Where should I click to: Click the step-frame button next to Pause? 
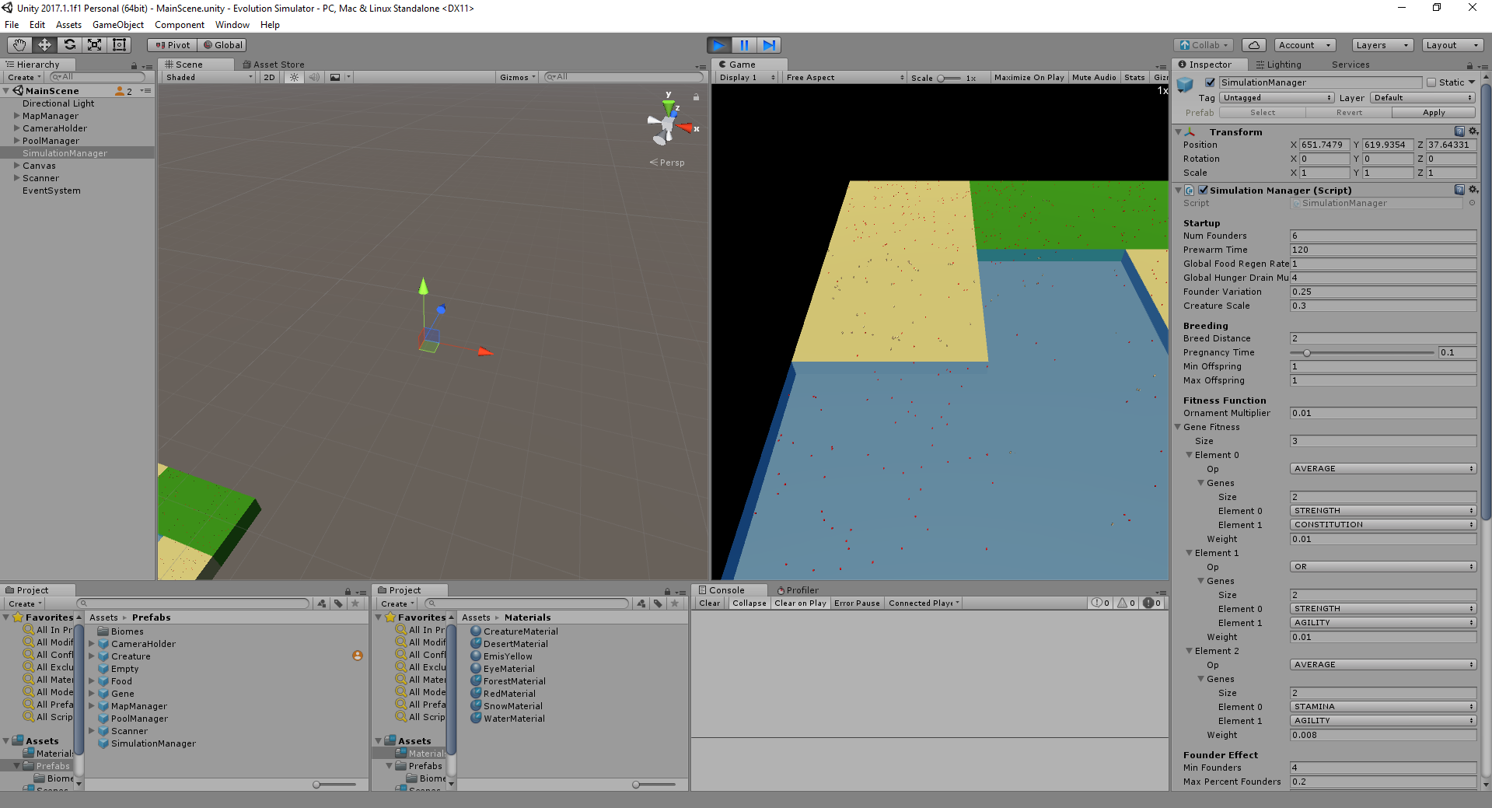click(x=769, y=44)
